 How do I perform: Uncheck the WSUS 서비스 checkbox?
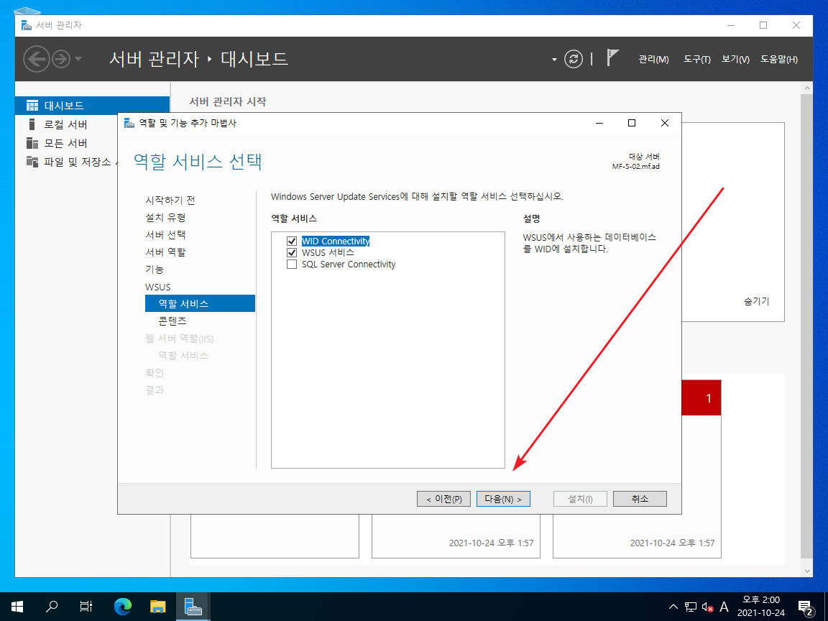[292, 252]
